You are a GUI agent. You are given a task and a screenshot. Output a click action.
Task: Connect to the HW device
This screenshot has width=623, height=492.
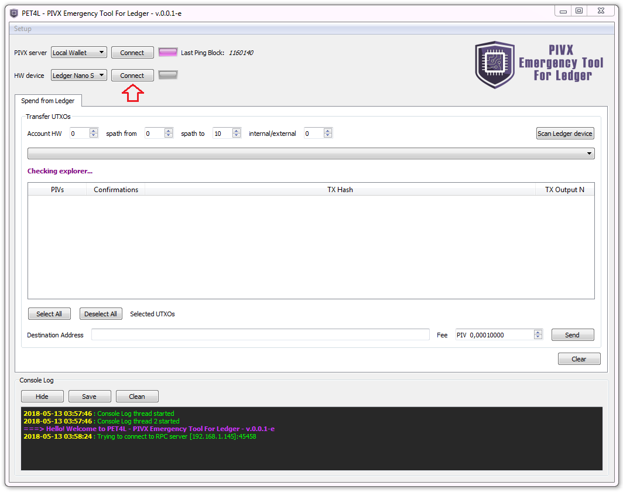pyautogui.click(x=132, y=75)
